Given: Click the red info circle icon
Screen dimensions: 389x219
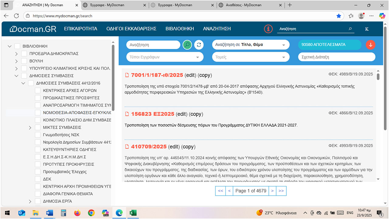Looking at the screenshot, I should 268,29.
